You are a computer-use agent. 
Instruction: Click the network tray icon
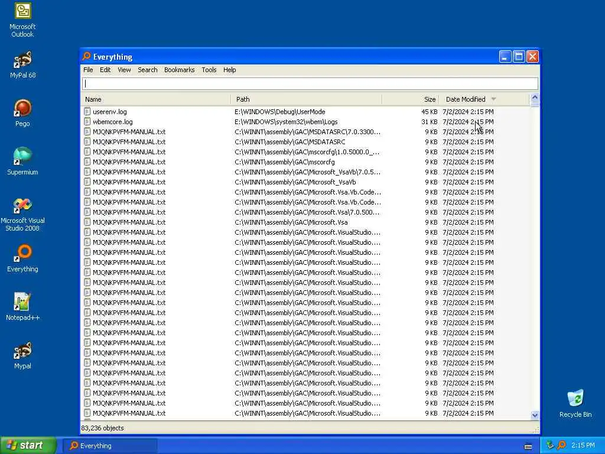point(550,446)
